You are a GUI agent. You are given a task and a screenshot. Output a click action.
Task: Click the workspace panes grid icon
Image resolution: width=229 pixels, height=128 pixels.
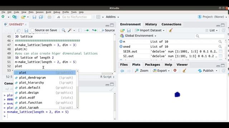click(98, 17)
